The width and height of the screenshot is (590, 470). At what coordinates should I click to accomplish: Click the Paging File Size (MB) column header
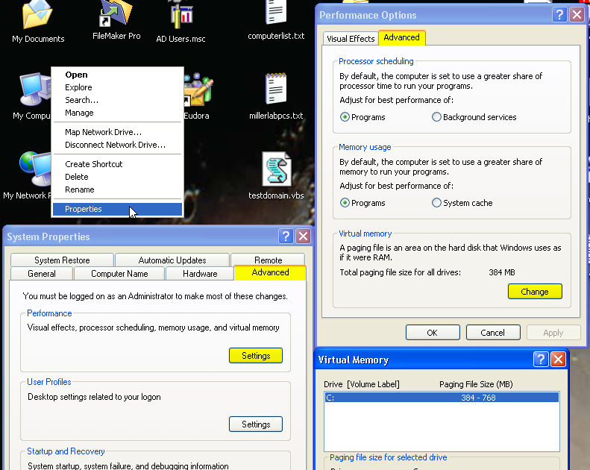point(476,384)
